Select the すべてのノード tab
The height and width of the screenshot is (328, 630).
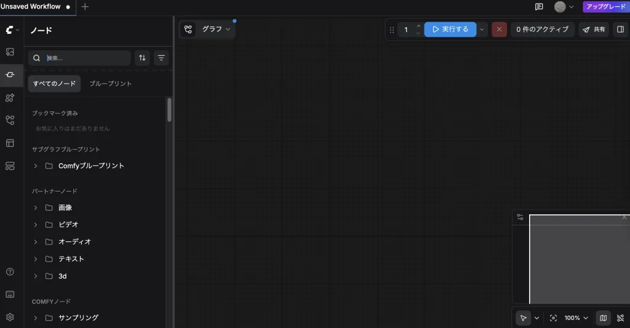tap(54, 84)
